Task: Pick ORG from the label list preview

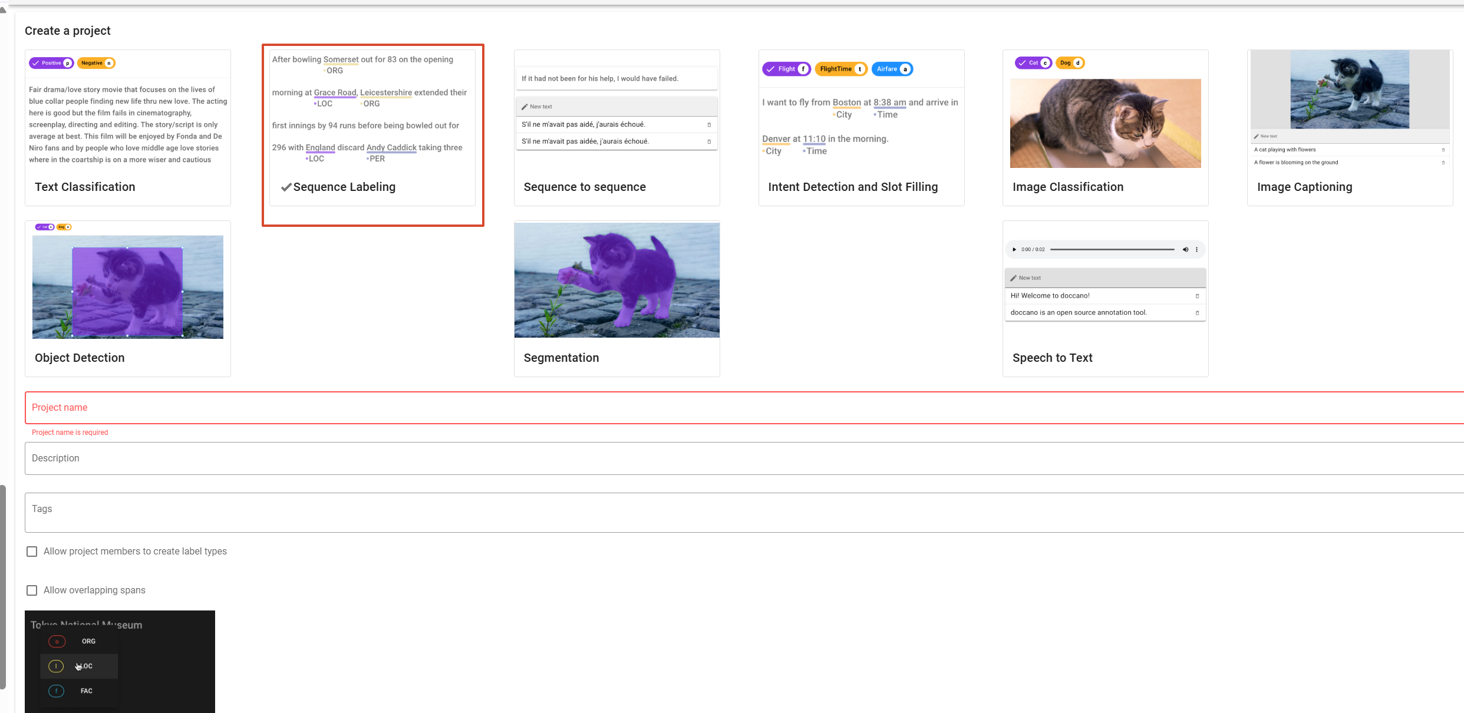Action: point(79,641)
